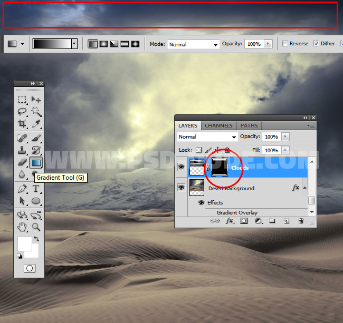This screenshot has height=323, width=343.
Task: Choose the Eyedropper tool
Action: pos(36,123)
